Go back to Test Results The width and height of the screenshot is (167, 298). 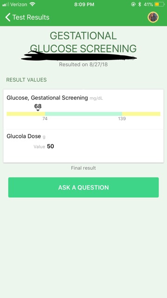[x=27, y=17]
